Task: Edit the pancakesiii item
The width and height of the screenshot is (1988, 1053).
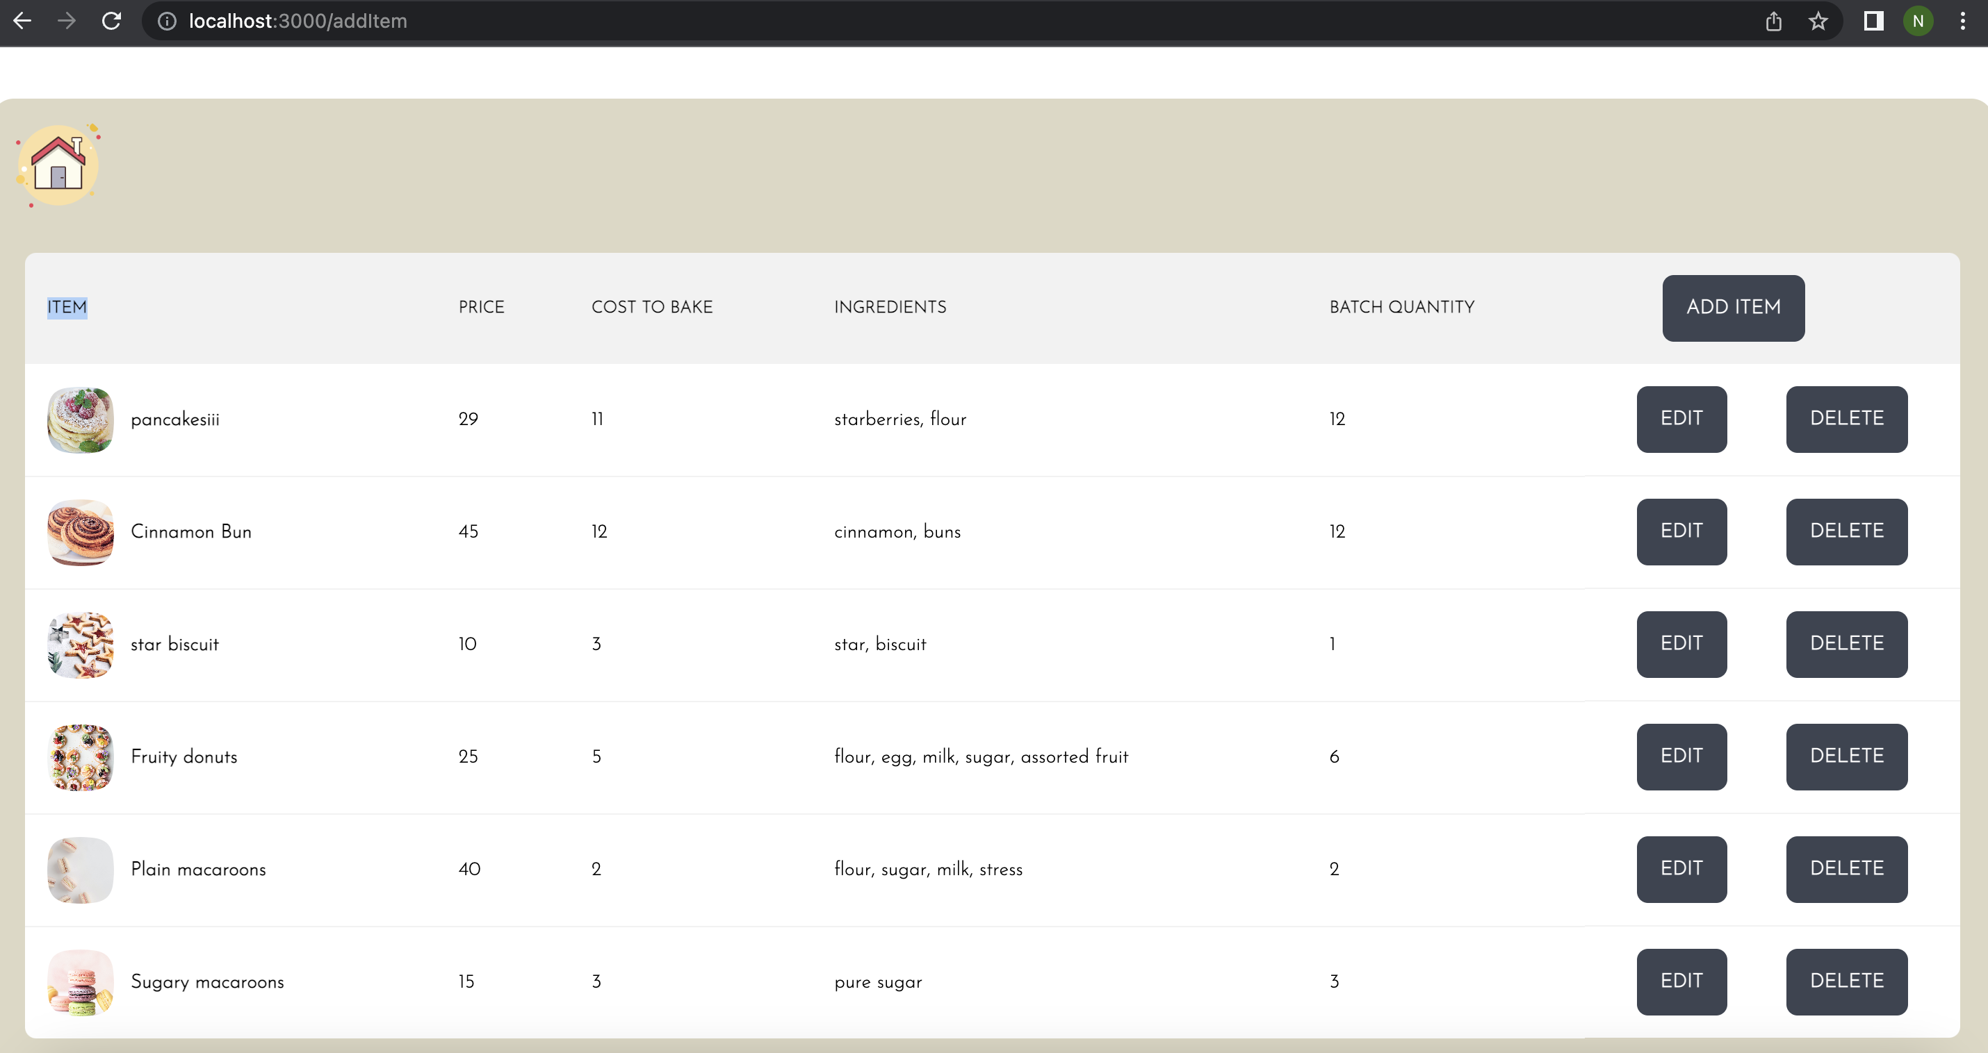Action: pos(1681,419)
